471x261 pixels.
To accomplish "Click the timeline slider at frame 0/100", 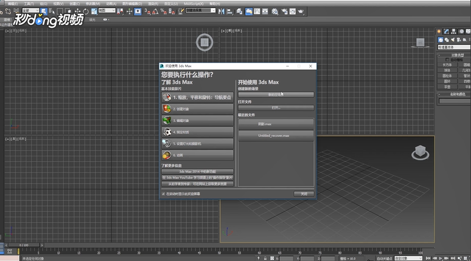I will coord(24,245).
